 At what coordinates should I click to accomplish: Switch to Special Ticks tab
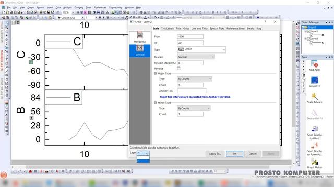[217, 28]
